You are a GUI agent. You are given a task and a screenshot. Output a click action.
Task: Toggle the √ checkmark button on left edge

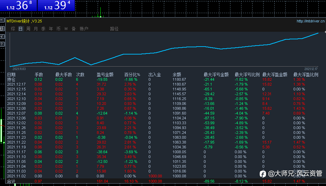point(2,37)
